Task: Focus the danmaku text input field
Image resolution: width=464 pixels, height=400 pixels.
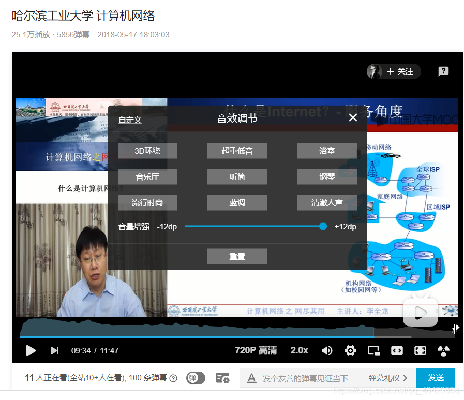Action: click(305, 378)
